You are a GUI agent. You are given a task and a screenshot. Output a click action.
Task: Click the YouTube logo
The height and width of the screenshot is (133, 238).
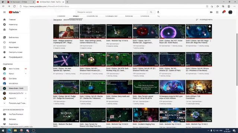click(x=15, y=12)
